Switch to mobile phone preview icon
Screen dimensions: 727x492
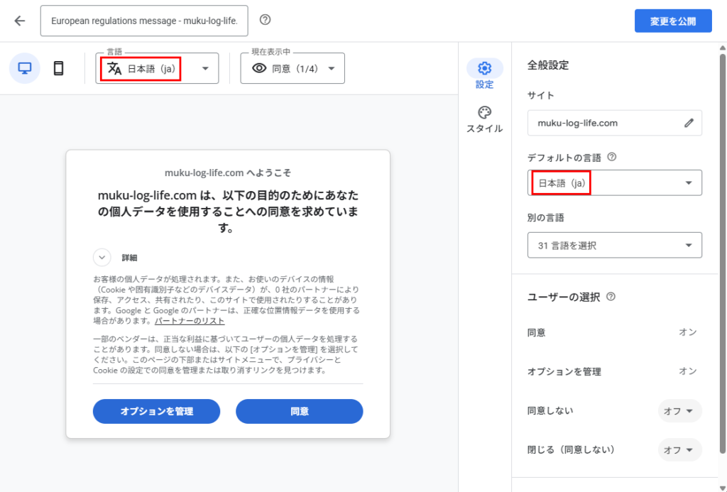[59, 68]
